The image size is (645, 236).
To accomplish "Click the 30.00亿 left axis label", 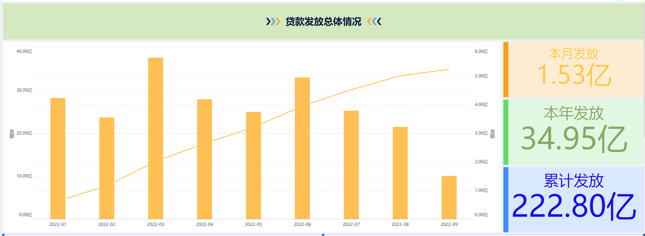I will pyautogui.click(x=24, y=90).
